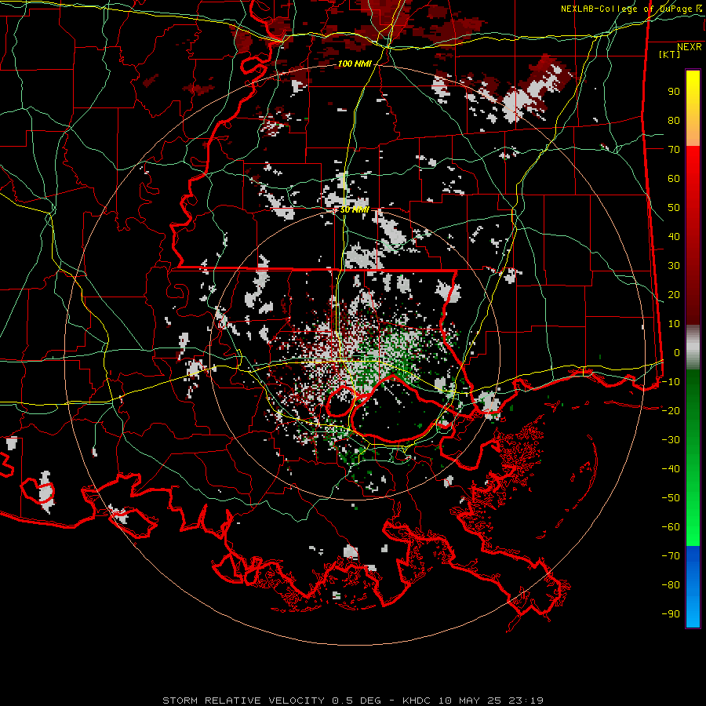Click the -20 value on the velocity scale
Image resolution: width=706 pixels, height=706 pixels.
tap(671, 411)
